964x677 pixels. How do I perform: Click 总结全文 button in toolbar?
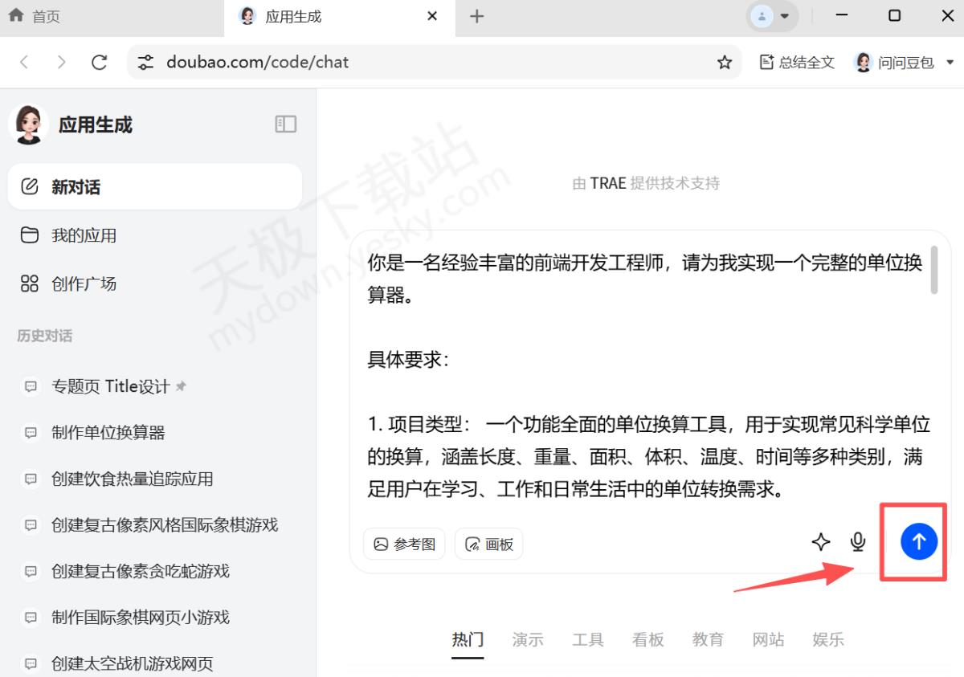[797, 63]
